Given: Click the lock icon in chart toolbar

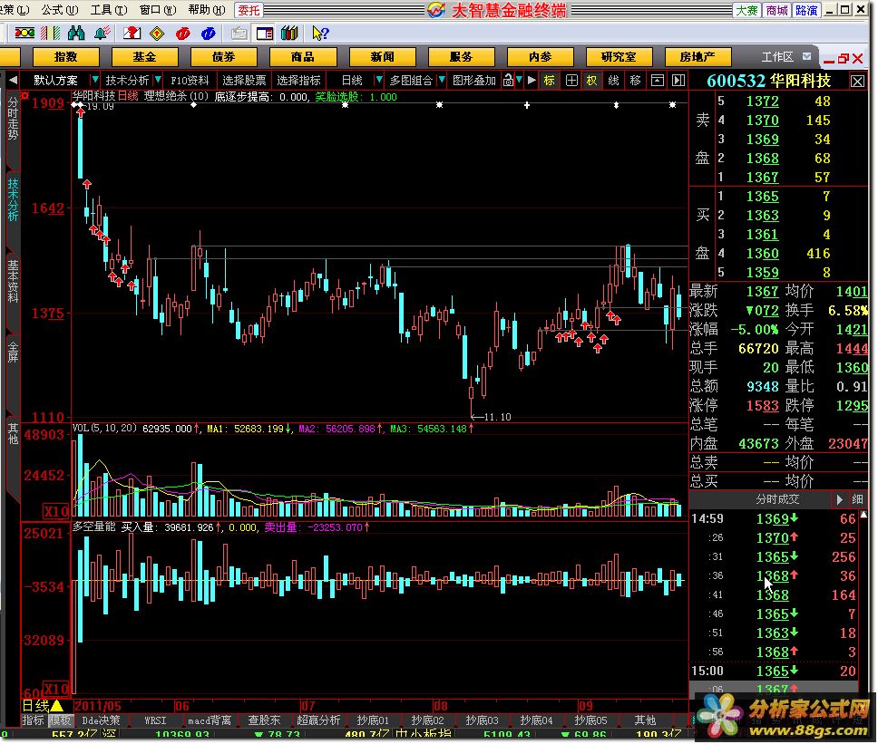Looking at the screenshot, I should 508,81.
